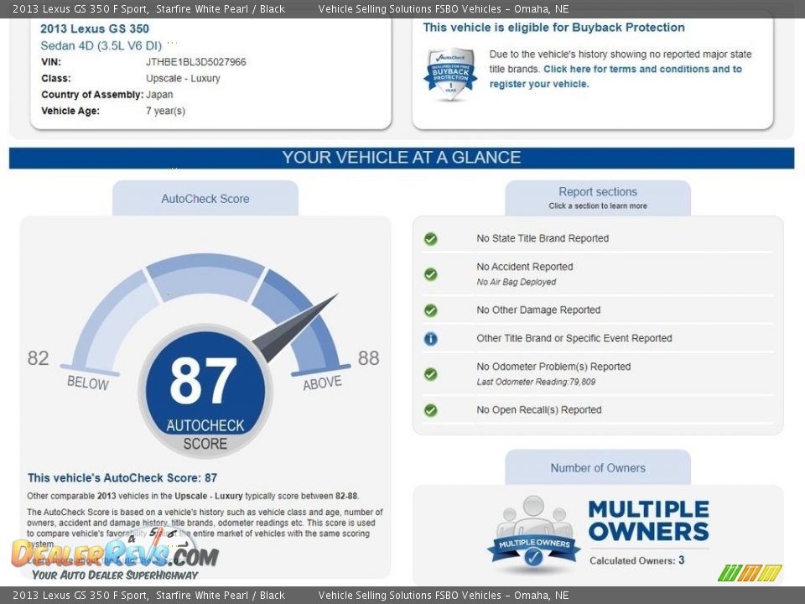805x604 pixels.
Task: Click green check beside No State Title Brand
Action: click(431, 239)
